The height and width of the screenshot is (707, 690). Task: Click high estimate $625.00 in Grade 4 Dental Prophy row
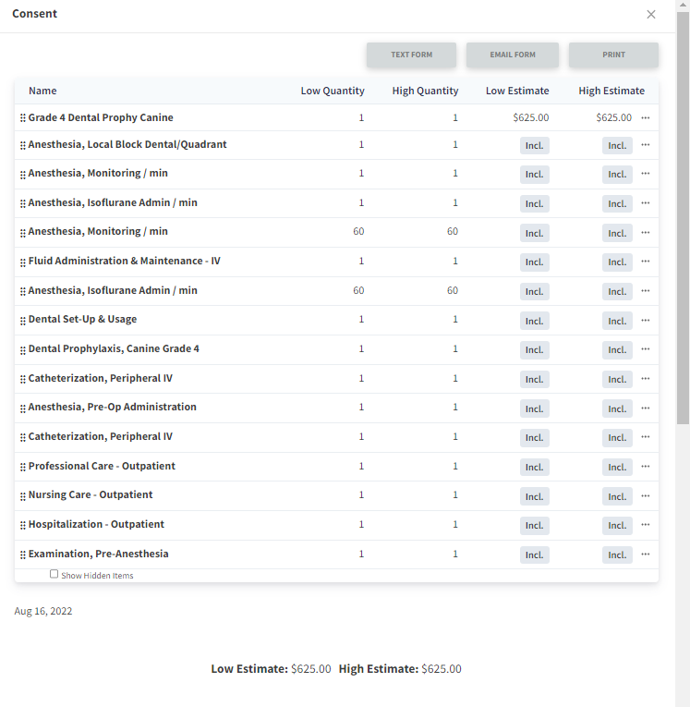614,117
